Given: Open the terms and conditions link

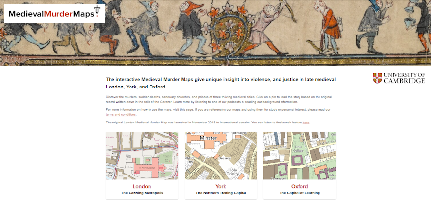Looking at the screenshot, I should pyautogui.click(x=121, y=114).
